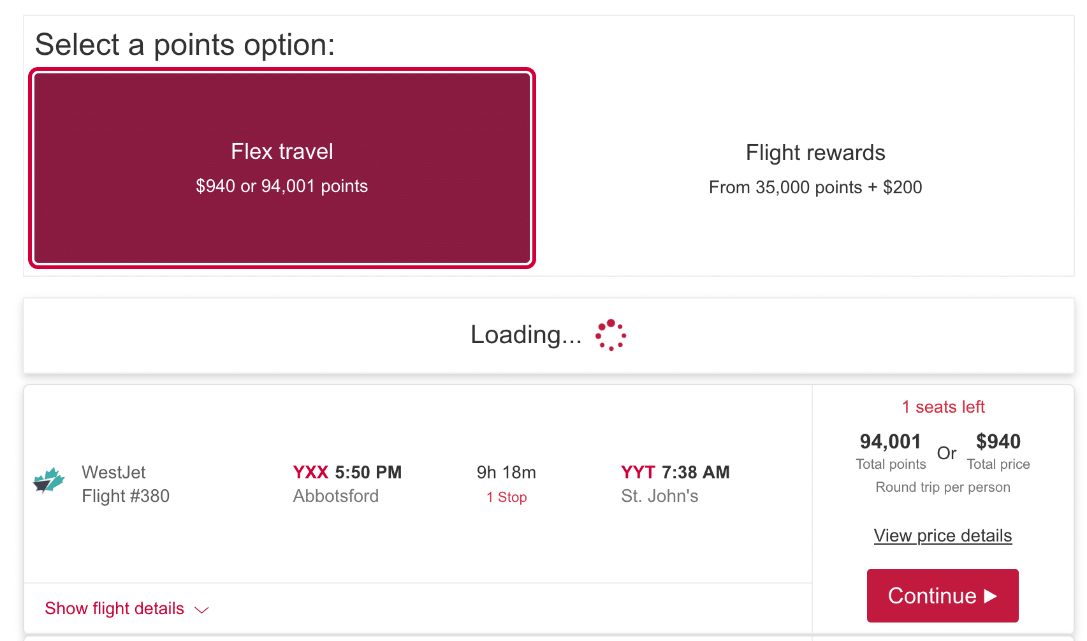This screenshot has width=1087, height=641.
Task: Click the St. John's arrival city name
Action: [x=659, y=496]
